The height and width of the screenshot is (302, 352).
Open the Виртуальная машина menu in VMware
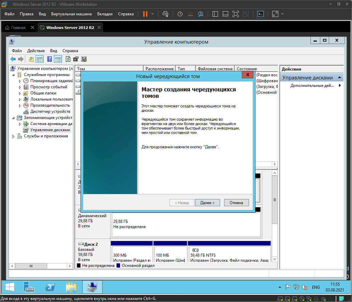point(71,14)
